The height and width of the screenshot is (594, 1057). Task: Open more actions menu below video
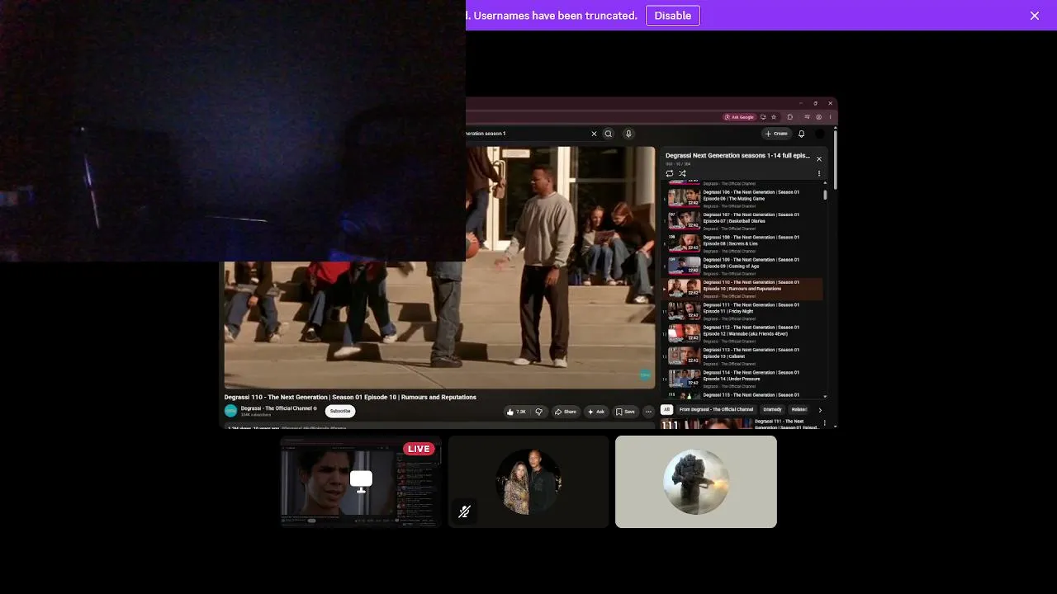pos(648,412)
